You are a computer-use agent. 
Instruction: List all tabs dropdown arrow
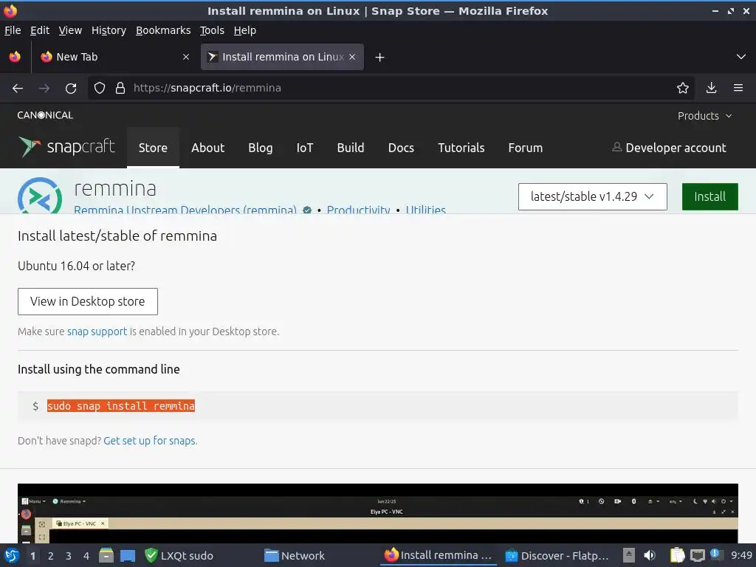point(741,57)
